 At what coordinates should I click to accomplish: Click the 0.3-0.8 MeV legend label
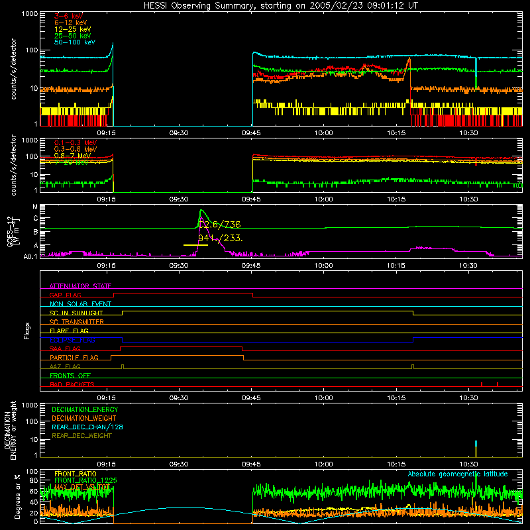[76, 149]
